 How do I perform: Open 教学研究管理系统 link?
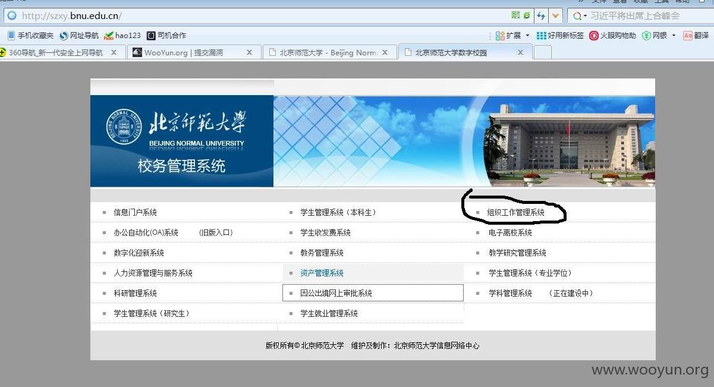click(517, 253)
